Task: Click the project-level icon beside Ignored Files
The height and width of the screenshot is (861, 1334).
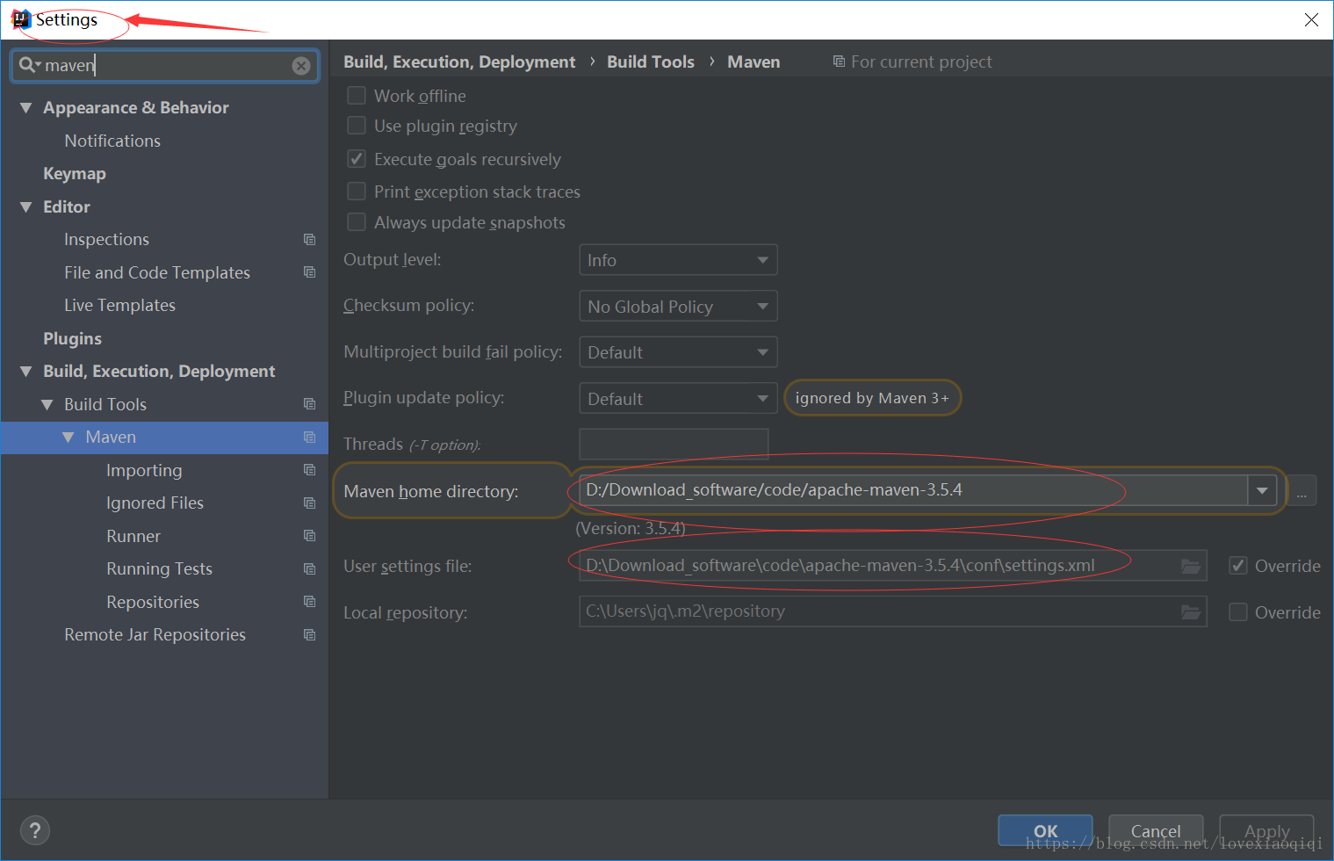Action: [309, 503]
